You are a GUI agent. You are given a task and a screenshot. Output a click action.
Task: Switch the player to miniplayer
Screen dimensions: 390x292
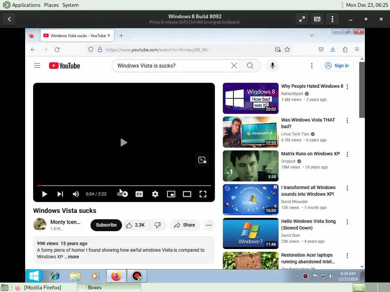[x=171, y=194]
